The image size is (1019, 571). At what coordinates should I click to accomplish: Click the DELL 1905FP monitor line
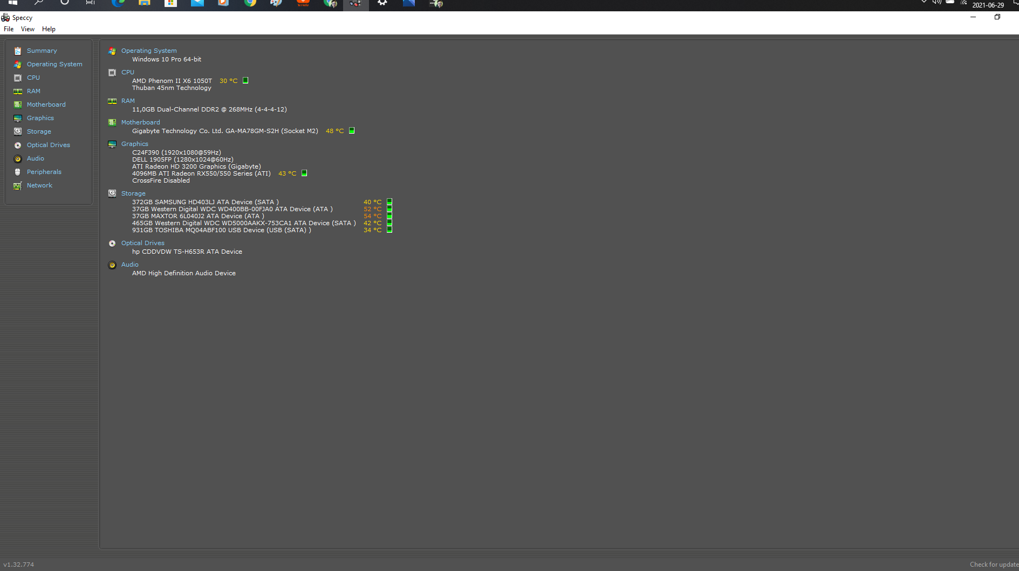(x=183, y=159)
